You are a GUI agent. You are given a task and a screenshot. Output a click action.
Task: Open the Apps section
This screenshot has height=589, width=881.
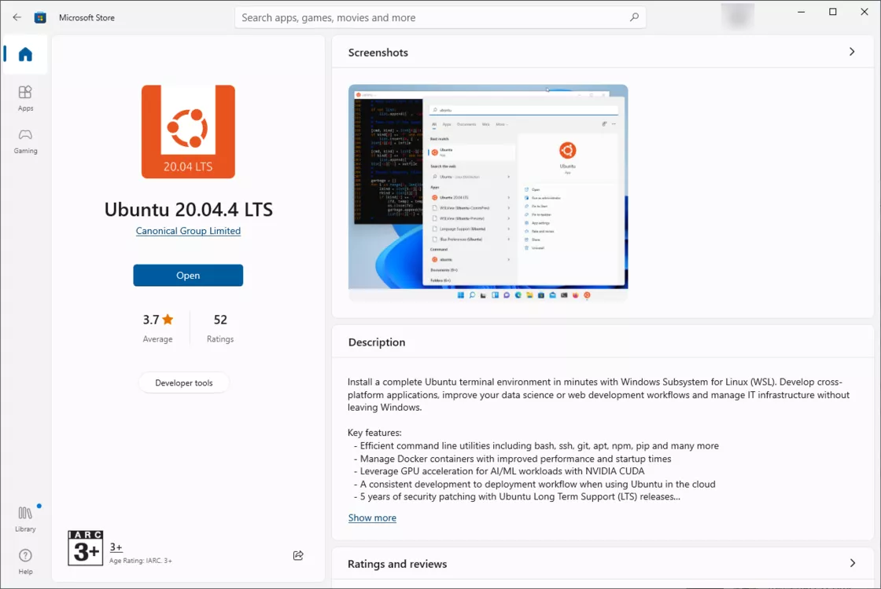25,98
